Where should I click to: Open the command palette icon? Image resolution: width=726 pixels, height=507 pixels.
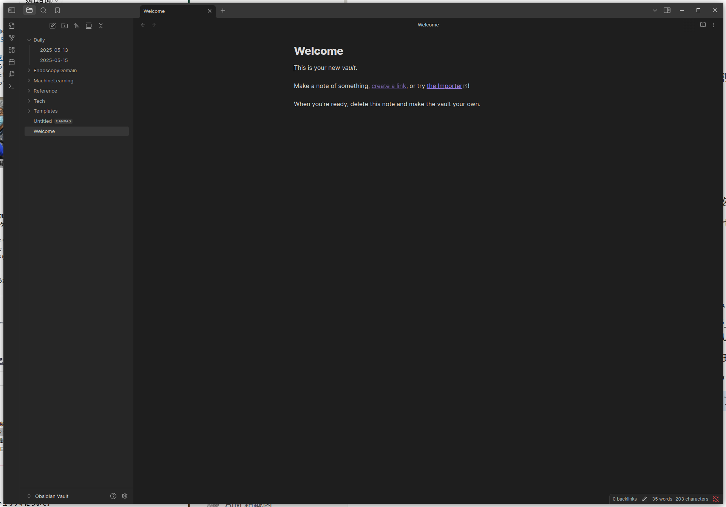12,86
